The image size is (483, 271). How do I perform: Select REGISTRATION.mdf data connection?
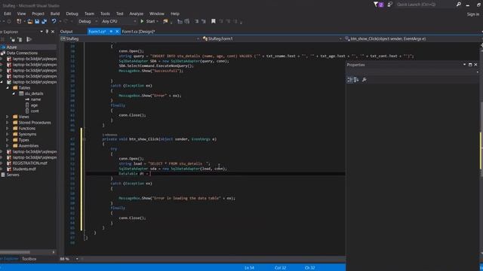[x=29, y=163]
